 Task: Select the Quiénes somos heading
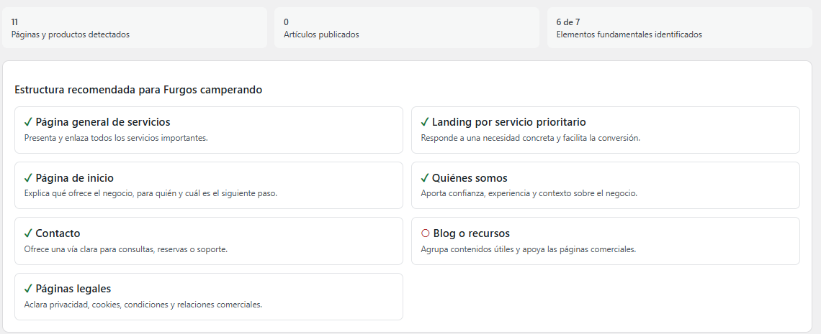click(x=470, y=178)
